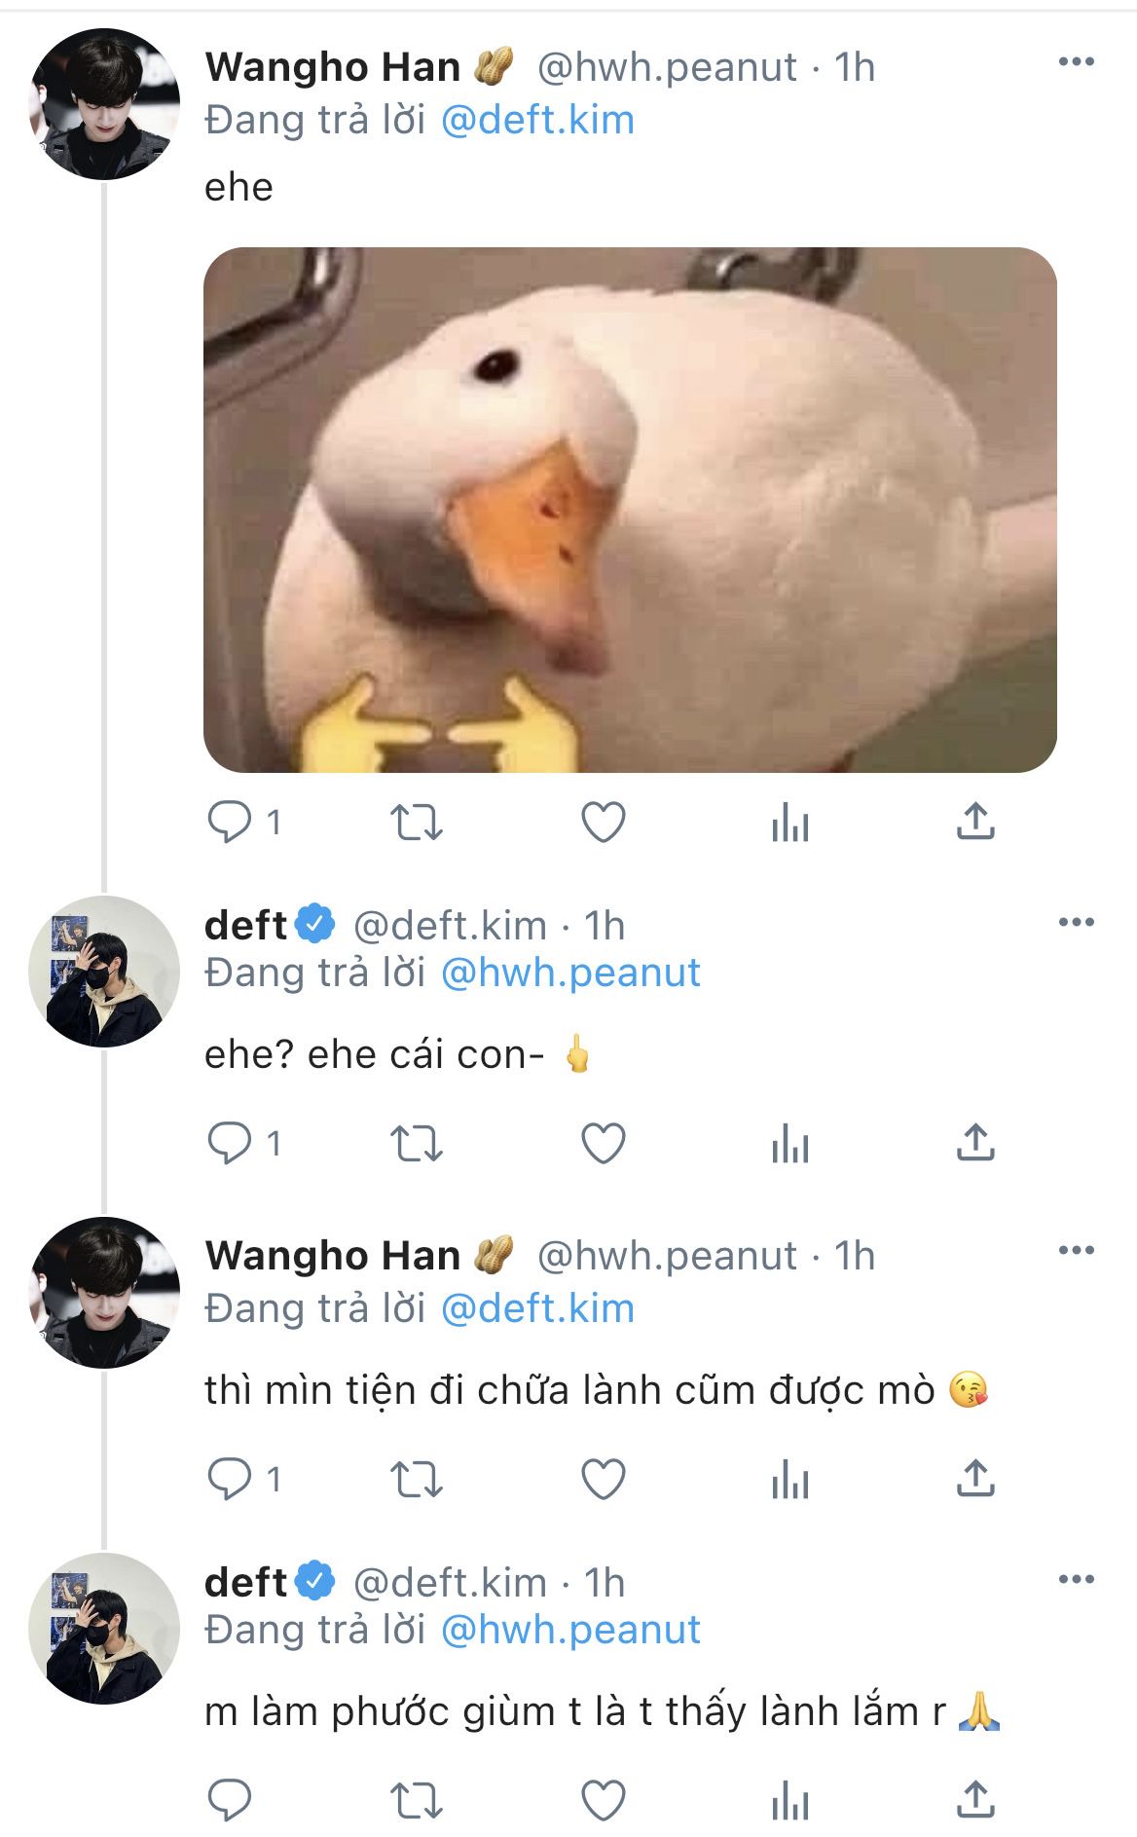1137x1837 pixels.
Task: Open deft's avatar on "ehe? ehe cái con-" tweet
Action: [105, 972]
